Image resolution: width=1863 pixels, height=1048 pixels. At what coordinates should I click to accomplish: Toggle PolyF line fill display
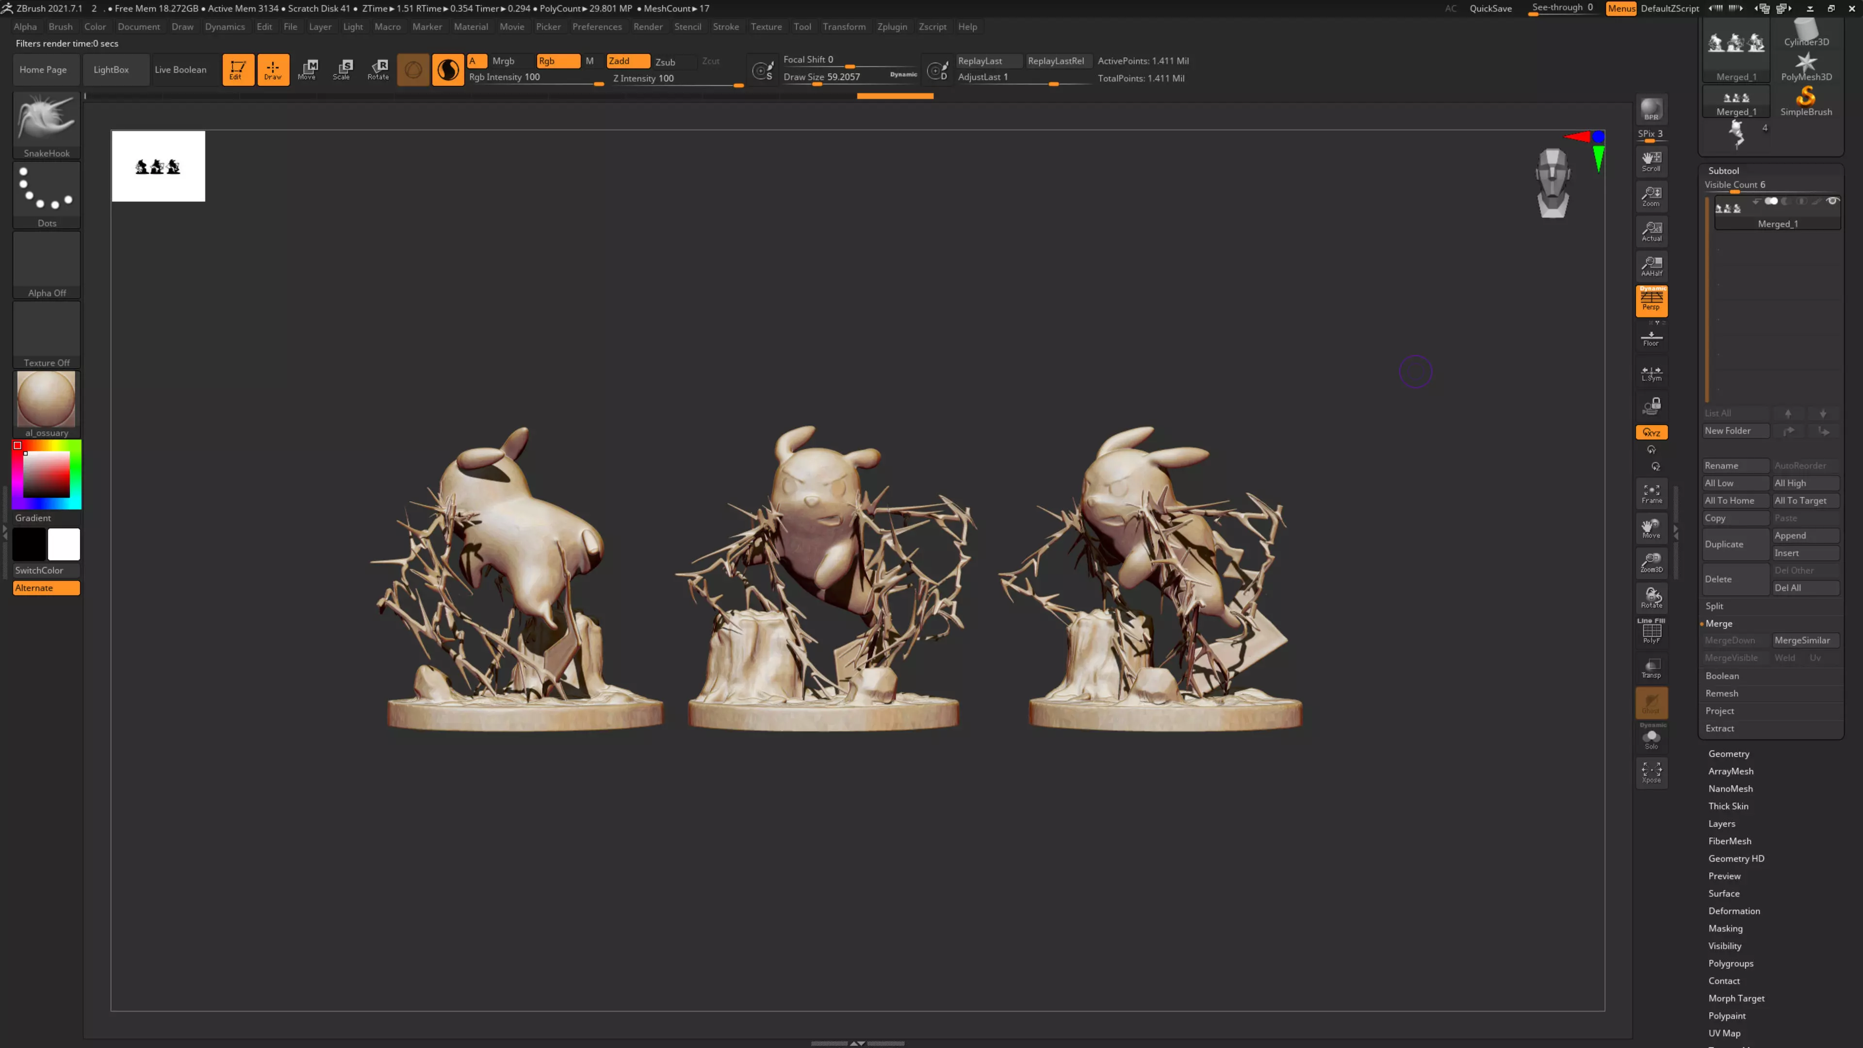1652,631
